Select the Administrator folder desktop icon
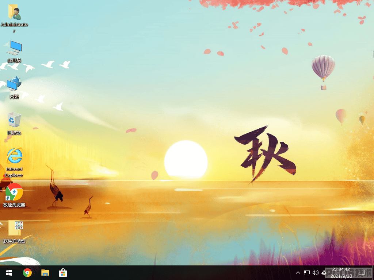 click(14, 18)
